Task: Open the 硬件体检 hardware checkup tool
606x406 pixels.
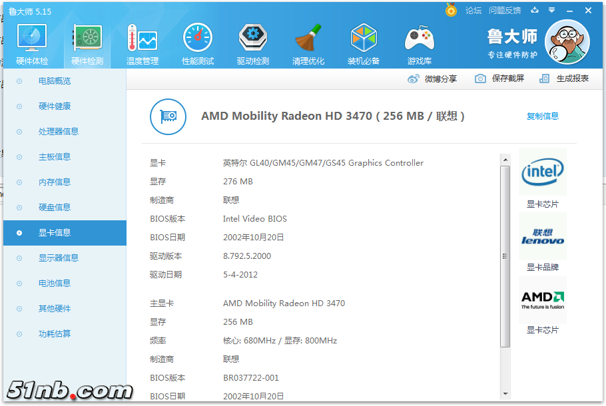Action: (x=32, y=45)
